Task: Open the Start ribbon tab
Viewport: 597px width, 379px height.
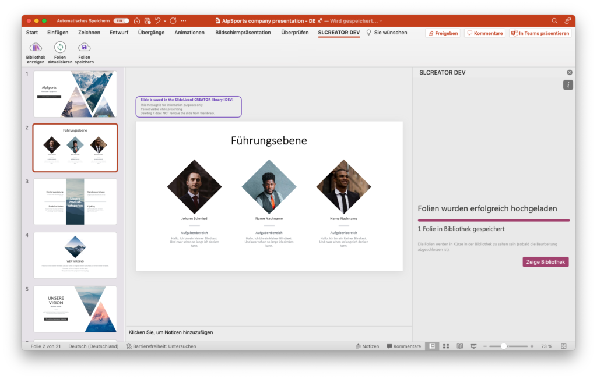Action: coord(32,33)
